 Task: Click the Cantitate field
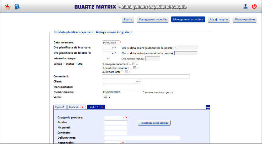[x=116, y=133]
